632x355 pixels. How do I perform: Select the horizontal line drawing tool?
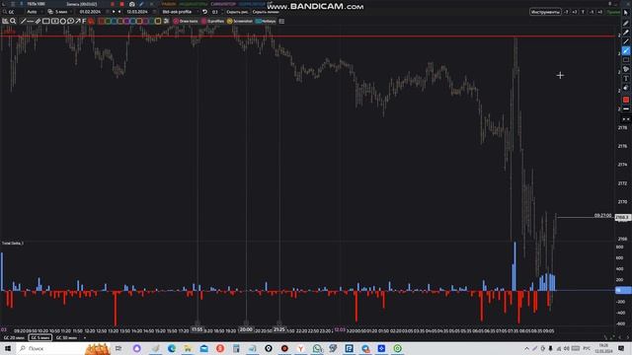31,21
